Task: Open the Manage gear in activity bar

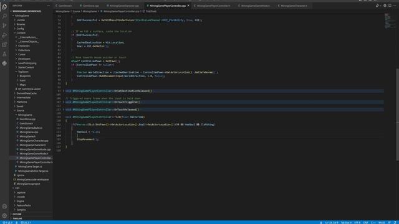Action: tap(4, 216)
